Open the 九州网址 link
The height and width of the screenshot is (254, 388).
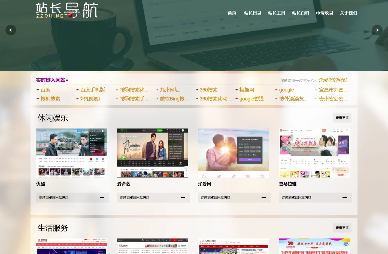[x=170, y=90]
